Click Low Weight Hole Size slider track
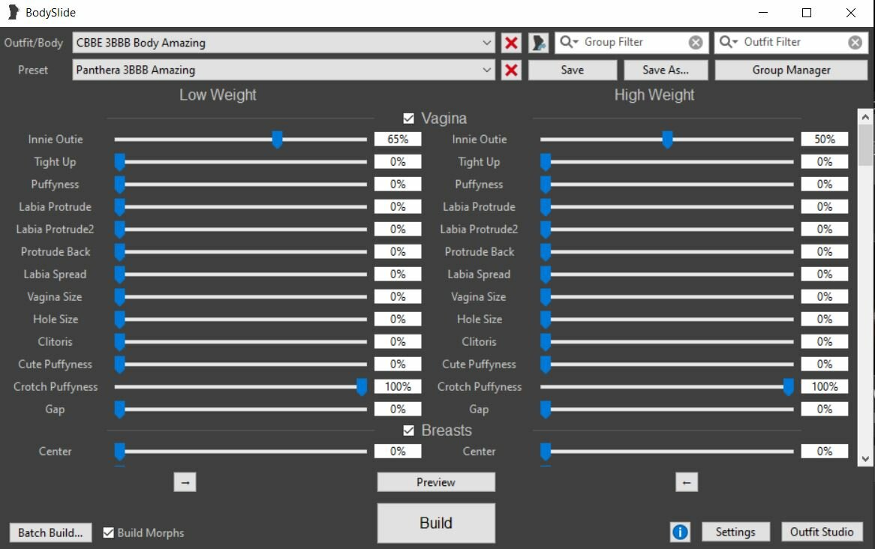 tap(241, 319)
